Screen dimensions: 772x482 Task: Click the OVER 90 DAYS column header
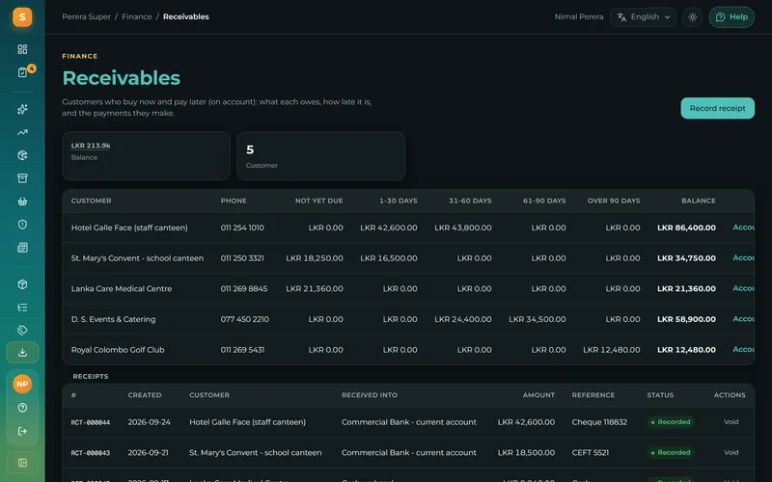(x=614, y=201)
